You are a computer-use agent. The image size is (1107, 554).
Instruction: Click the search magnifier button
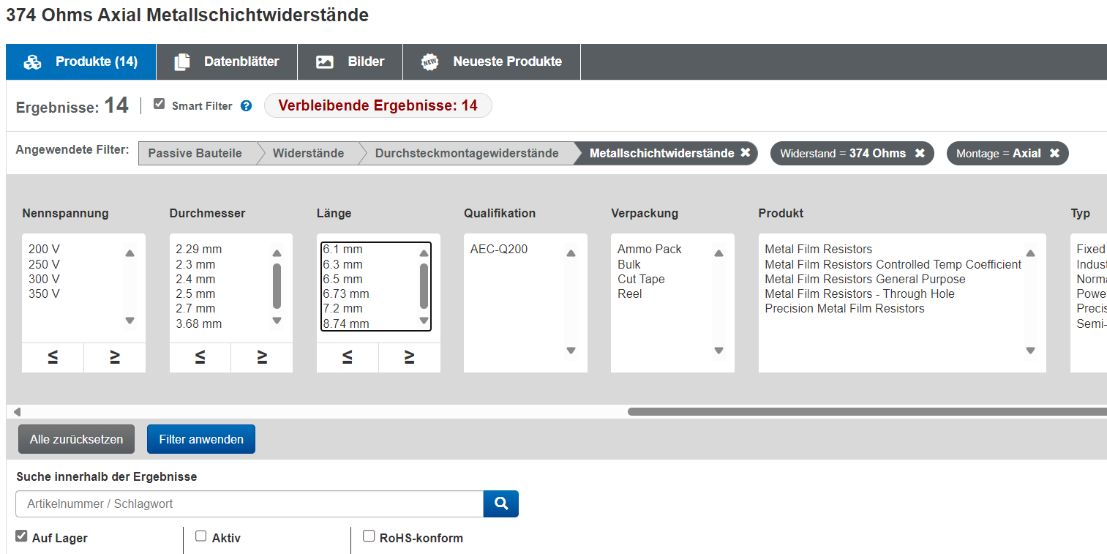(501, 504)
